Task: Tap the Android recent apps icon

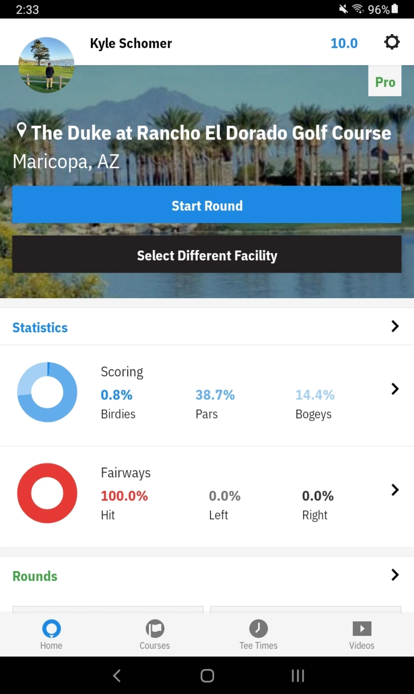Action: coord(298,676)
